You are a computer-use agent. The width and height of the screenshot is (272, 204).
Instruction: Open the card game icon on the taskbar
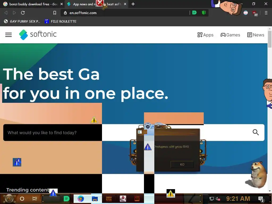pos(123,199)
